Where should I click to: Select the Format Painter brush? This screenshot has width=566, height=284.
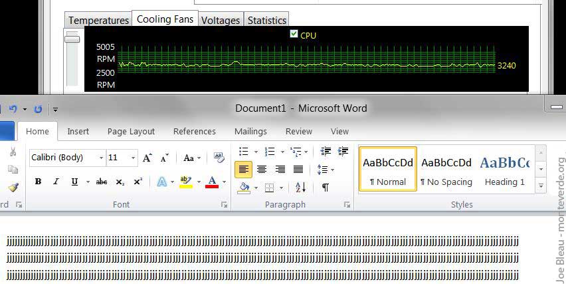pos(13,187)
